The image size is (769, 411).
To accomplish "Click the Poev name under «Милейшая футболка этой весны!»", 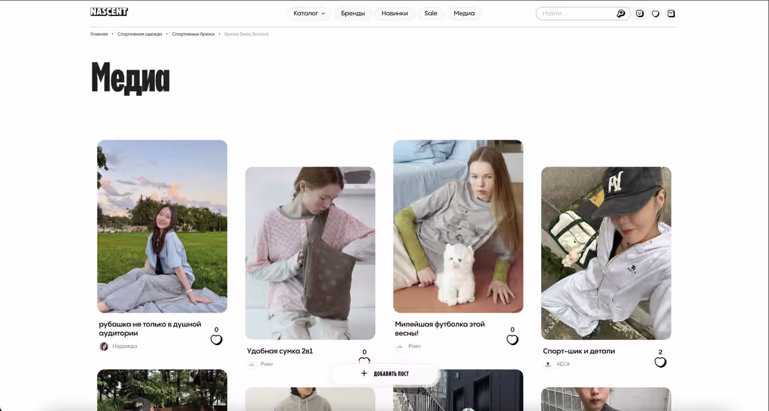I will (x=415, y=346).
